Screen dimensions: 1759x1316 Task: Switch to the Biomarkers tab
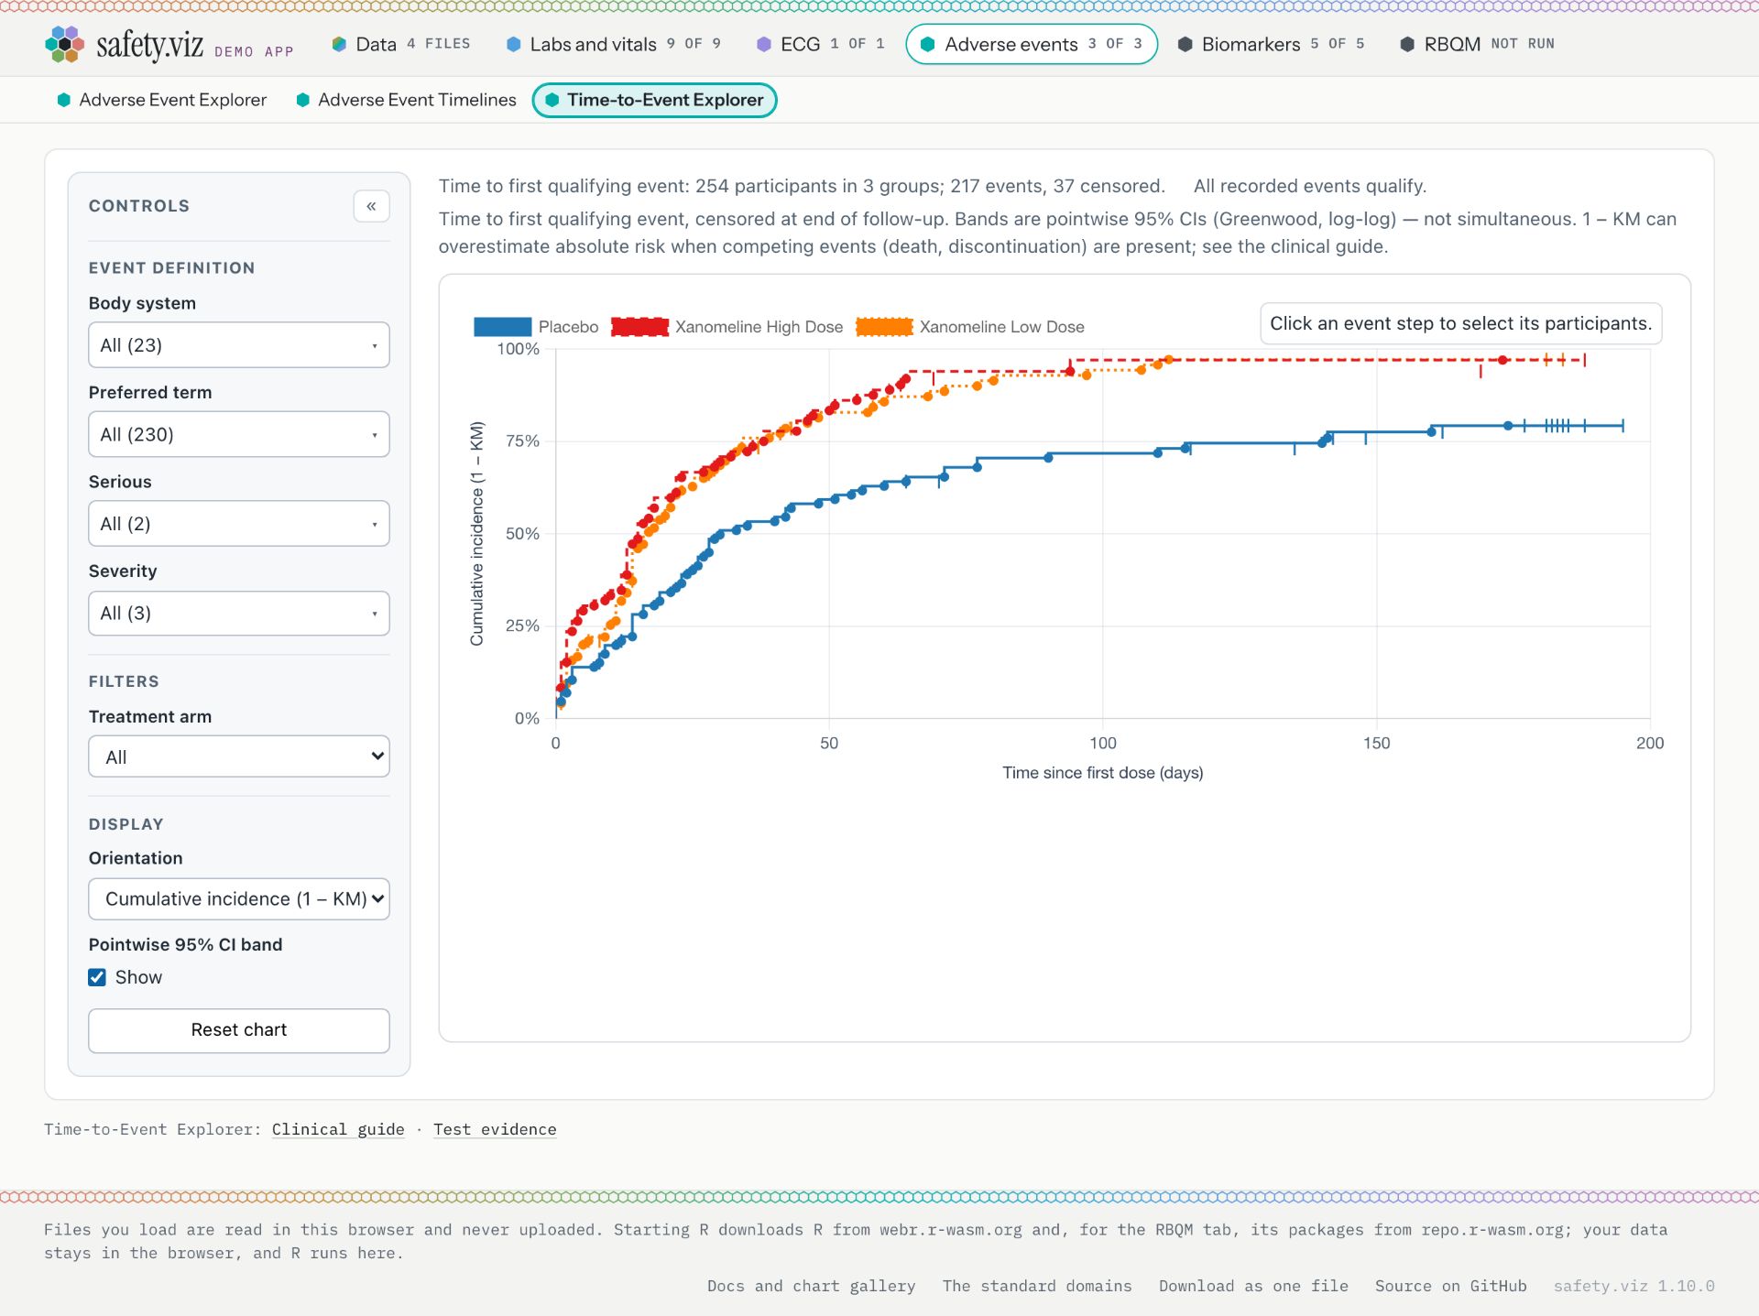click(x=1272, y=44)
